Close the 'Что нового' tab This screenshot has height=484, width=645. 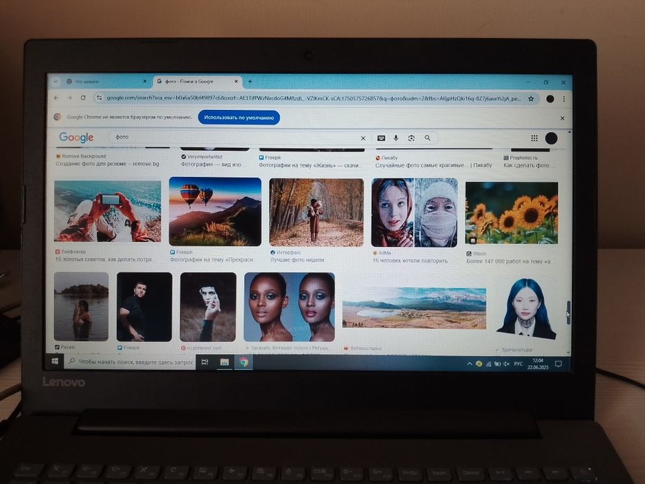click(144, 82)
